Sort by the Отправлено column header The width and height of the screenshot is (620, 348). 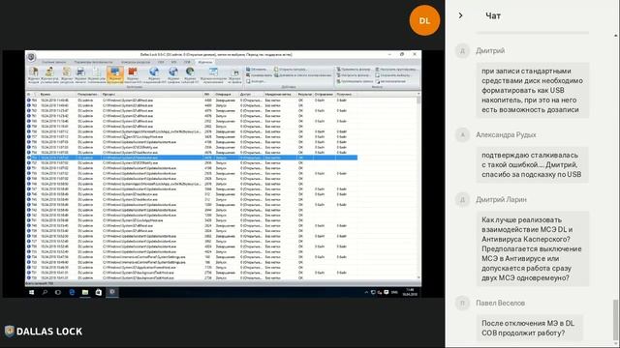(325, 95)
